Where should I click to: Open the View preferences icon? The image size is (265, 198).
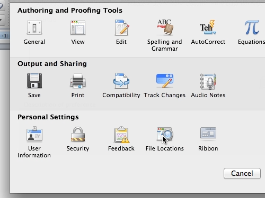pyautogui.click(x=78, y=27)
